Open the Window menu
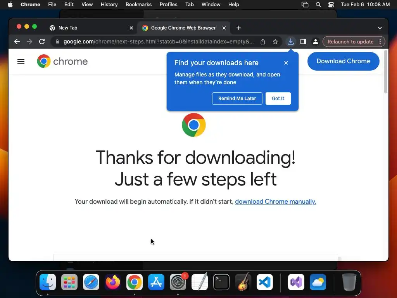The height and width of the screenshot is (298, 397). [211, 5]
